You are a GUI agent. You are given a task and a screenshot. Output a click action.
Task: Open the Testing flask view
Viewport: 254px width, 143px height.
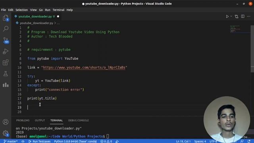[x=6, y=73]
